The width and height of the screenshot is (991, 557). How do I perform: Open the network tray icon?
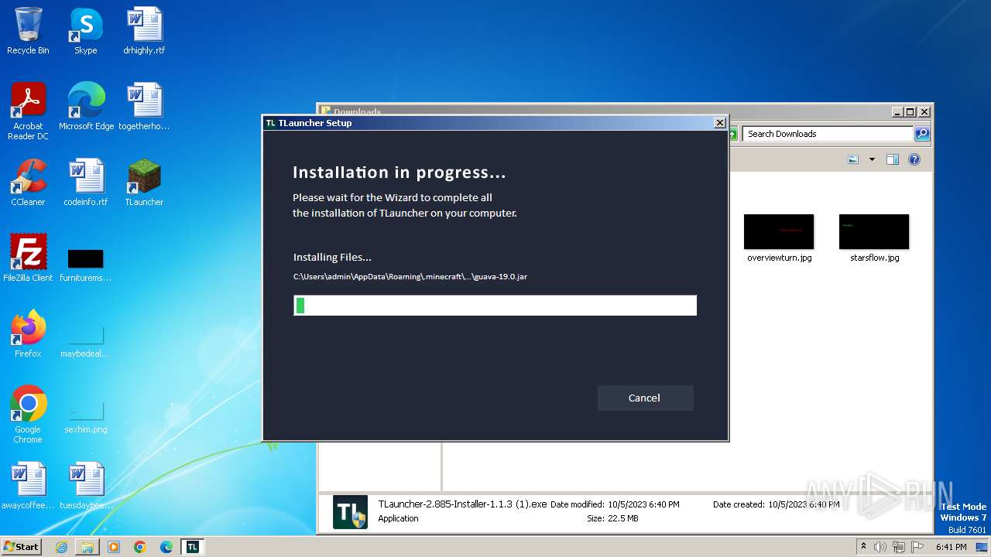(898, 547)
